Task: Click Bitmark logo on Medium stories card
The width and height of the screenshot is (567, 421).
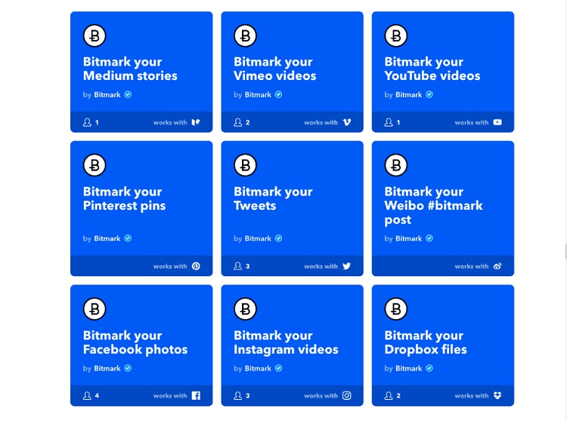Action: [94, 35]
